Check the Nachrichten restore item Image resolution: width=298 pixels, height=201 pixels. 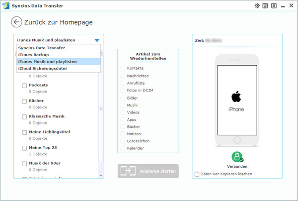(123, 76)
